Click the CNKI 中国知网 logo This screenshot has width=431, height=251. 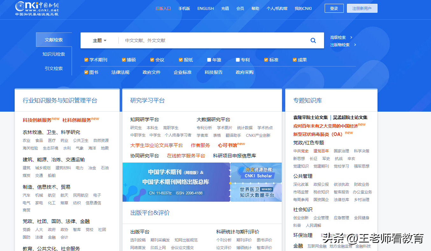(x=37, y=9)
